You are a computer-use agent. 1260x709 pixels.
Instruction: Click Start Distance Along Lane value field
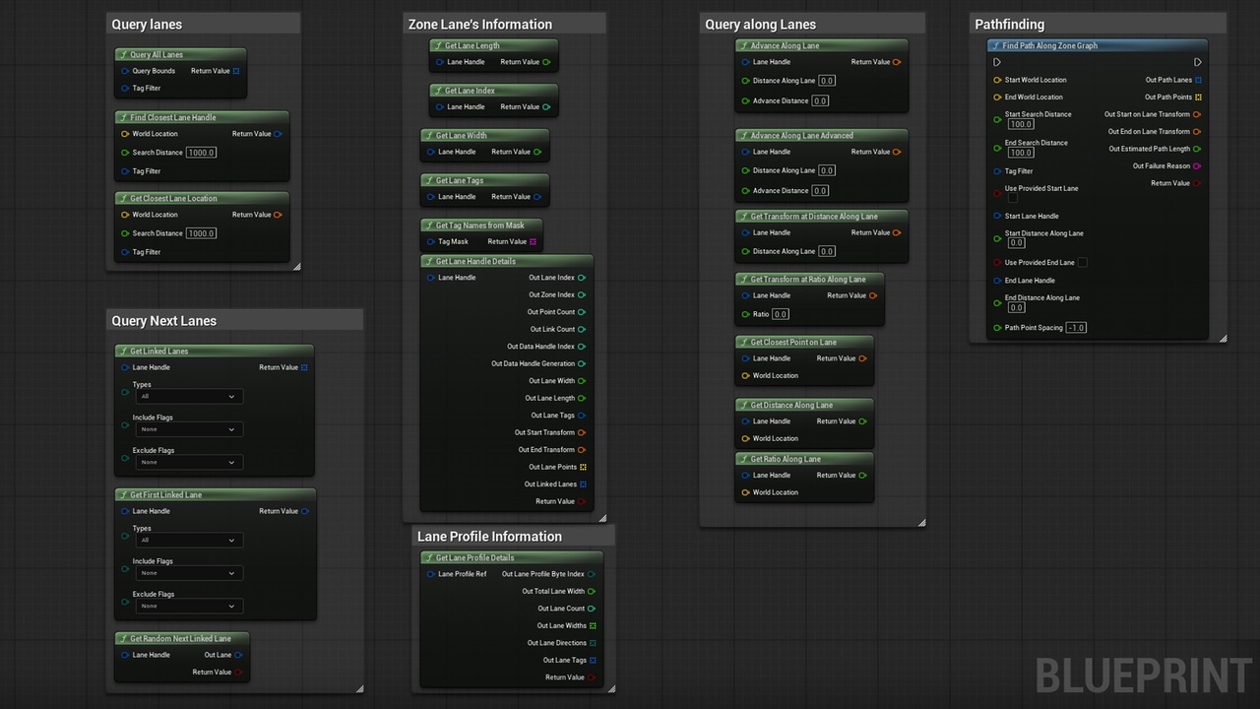[x=1016, y=243]
